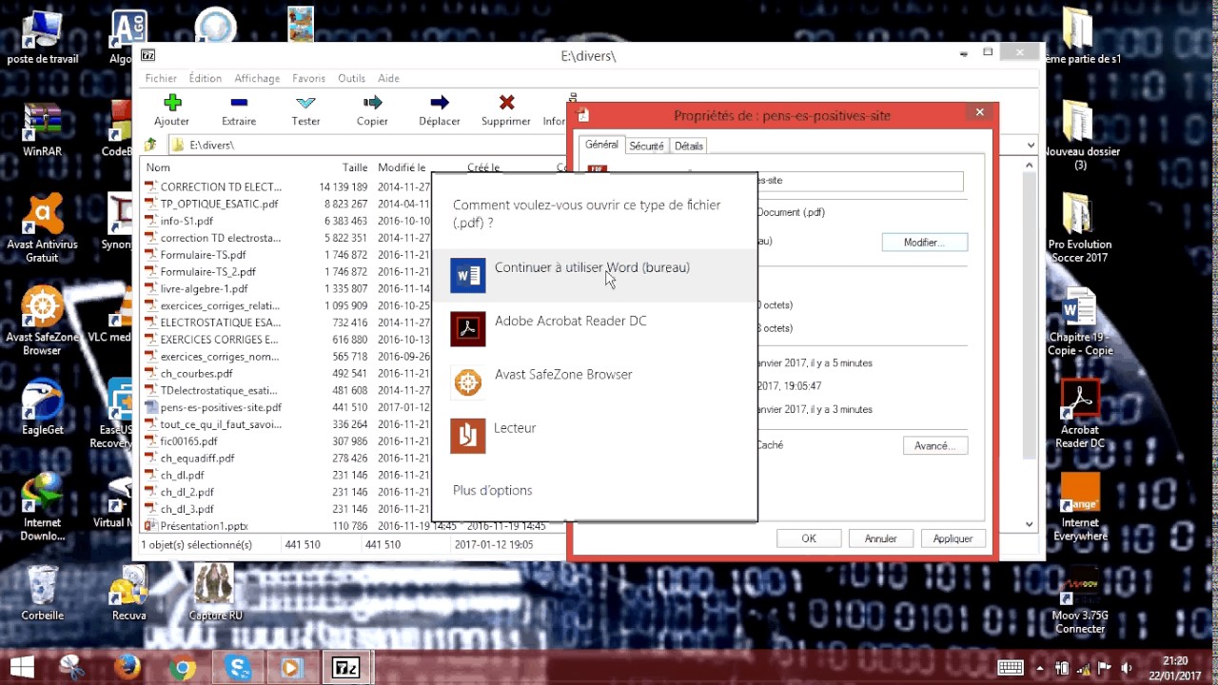The height and width of the screenshot is (685, 1218).
Task: Expand the 7-Zip address bar dropdown
Action: pyautogui.click(x=1031, y=145)
